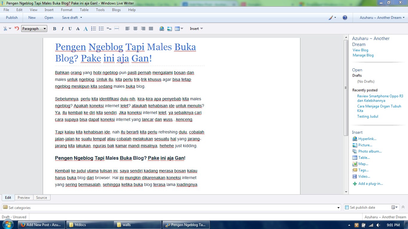Open the Format menu
This screenshot has height=229, width=408.
pyautogui.click(x=67, y=10)
